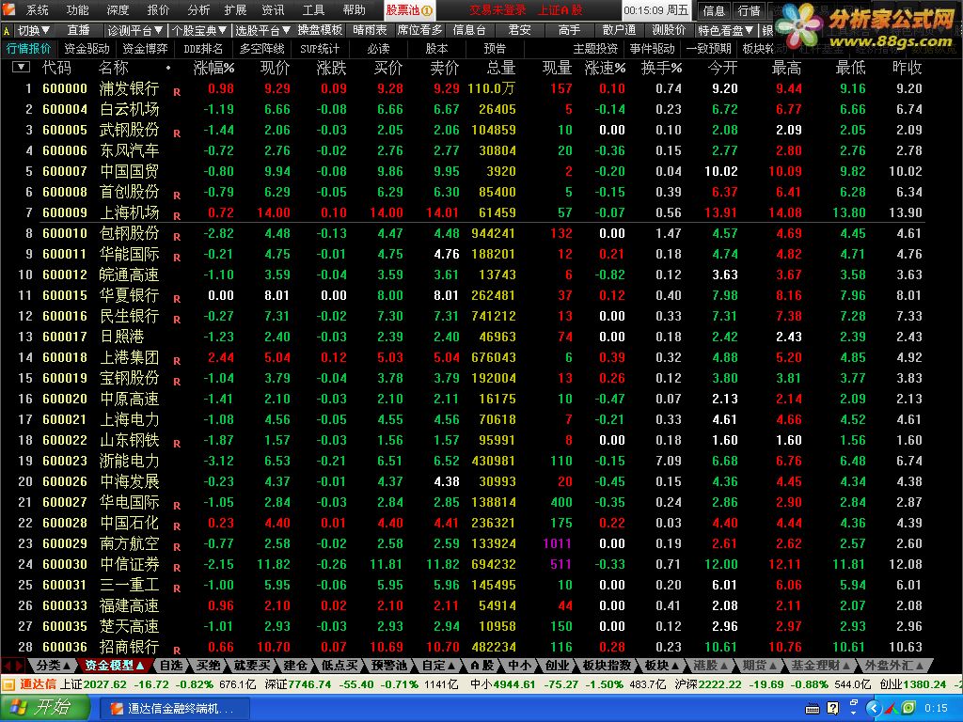Click the blue back-arrow tray icon
The height and width of the screenshot is (722, 963).
click(x=873, y=708)
